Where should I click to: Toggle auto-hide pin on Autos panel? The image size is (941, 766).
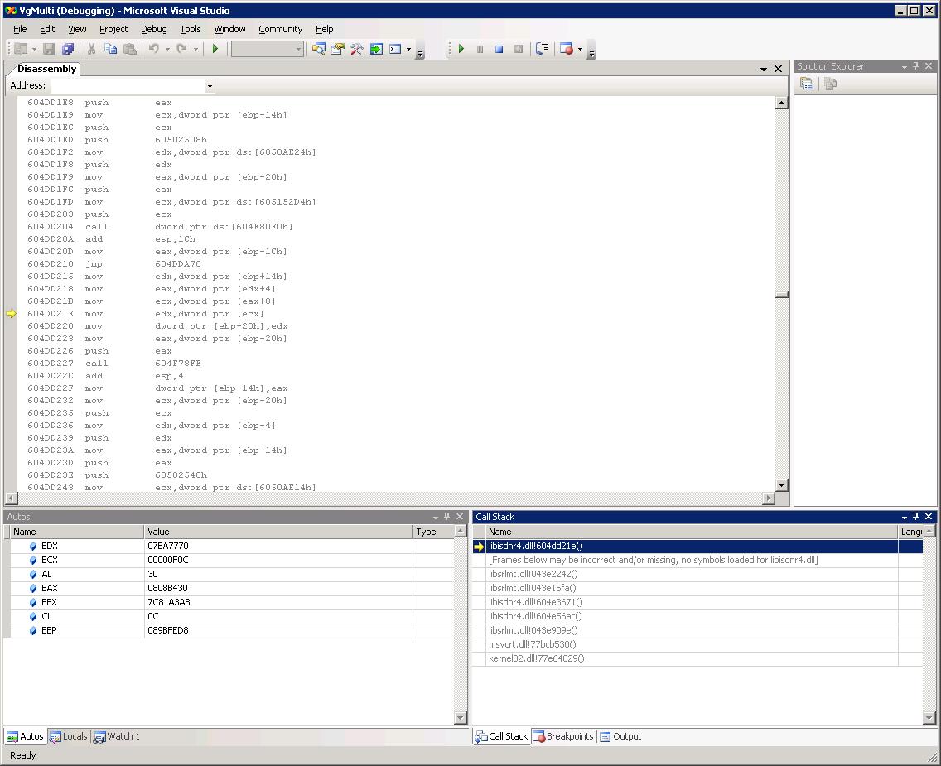click(x=446, y=517)
